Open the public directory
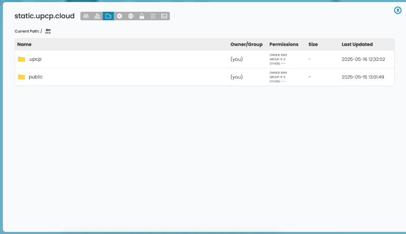The image size is (406, 234). (36, 76)
